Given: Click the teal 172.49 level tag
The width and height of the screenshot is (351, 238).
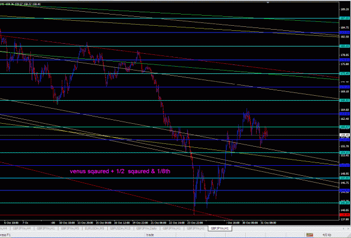Looking at the screenshot, I should click(x=345, y=73).
